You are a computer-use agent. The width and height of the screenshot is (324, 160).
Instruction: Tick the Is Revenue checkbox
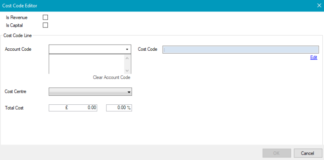tap(45, 17)
